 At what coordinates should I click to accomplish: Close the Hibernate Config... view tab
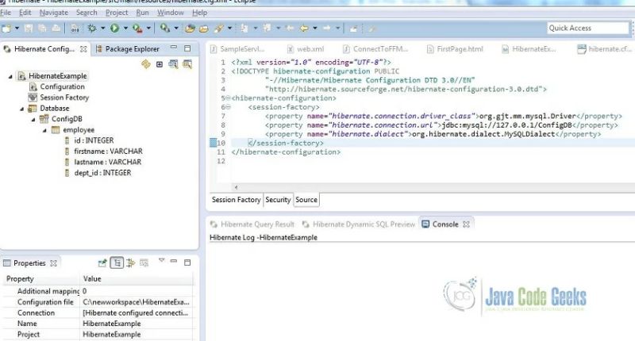[x=83, y=49]
